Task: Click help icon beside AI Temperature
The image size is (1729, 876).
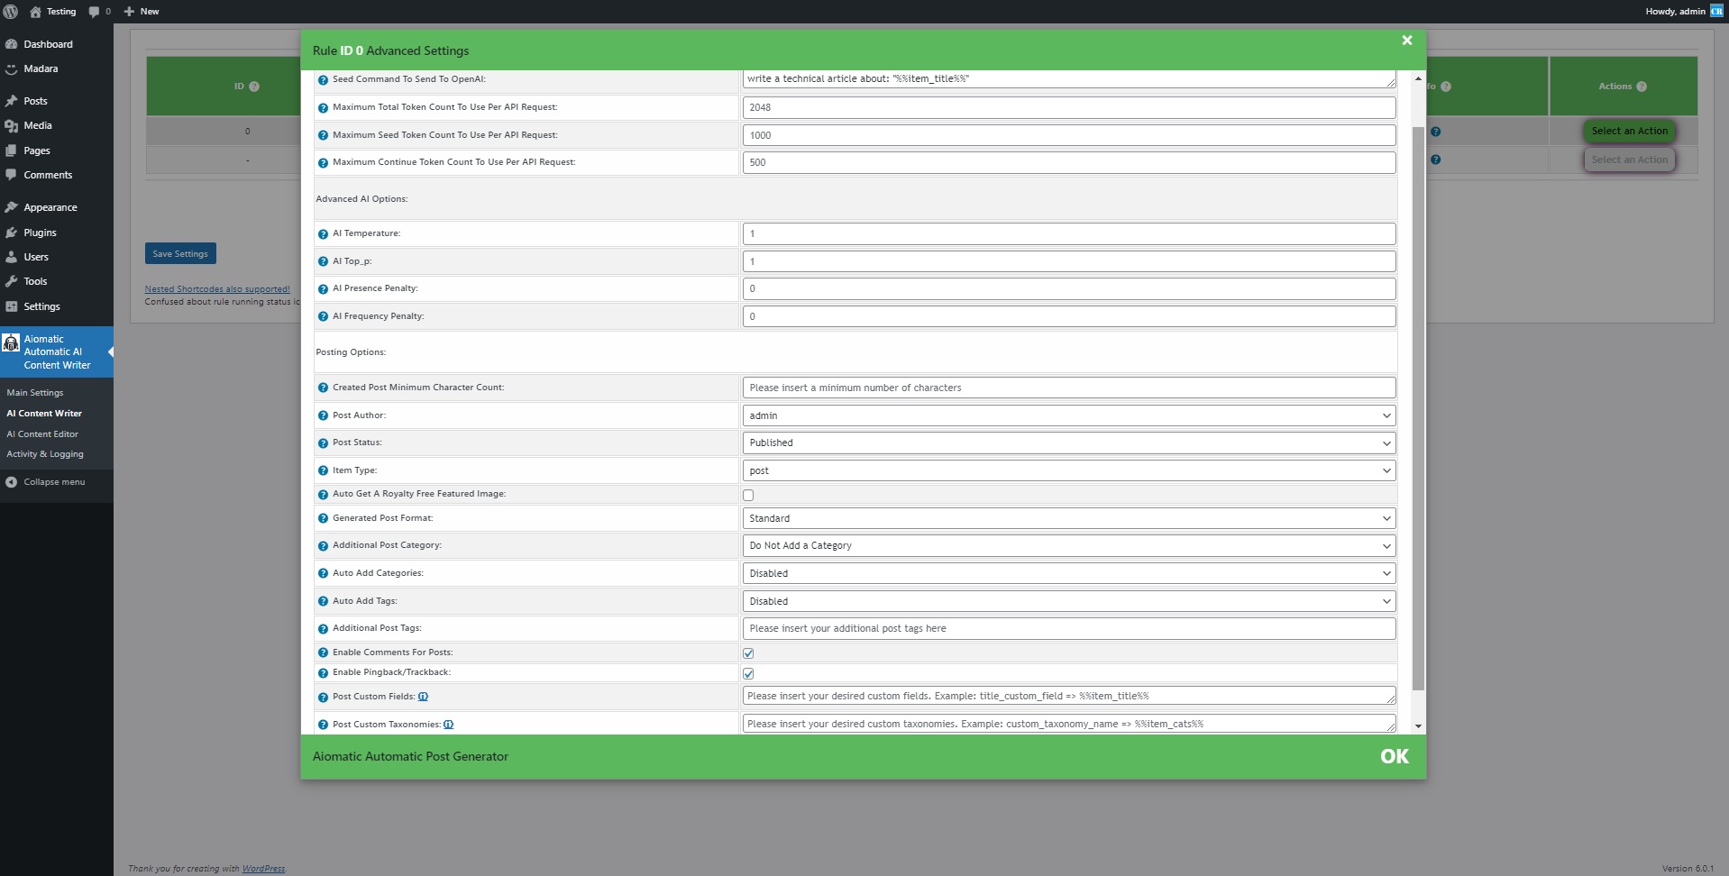Action: pos(323,234)
